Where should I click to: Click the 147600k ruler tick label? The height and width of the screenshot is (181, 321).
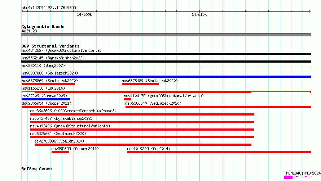click(84, 14)
